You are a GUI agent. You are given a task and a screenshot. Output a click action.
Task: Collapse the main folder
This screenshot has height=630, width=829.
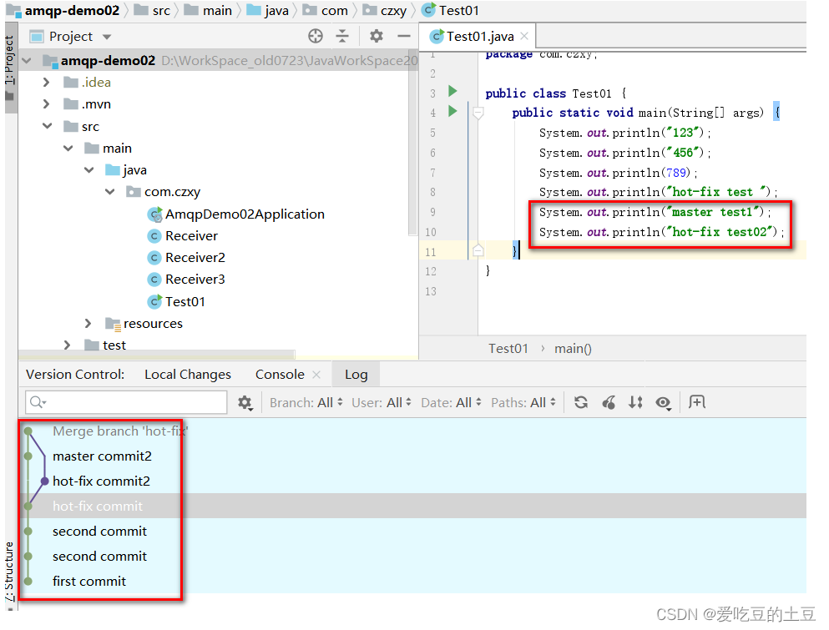pyautogui.click(x=68, y=149)
